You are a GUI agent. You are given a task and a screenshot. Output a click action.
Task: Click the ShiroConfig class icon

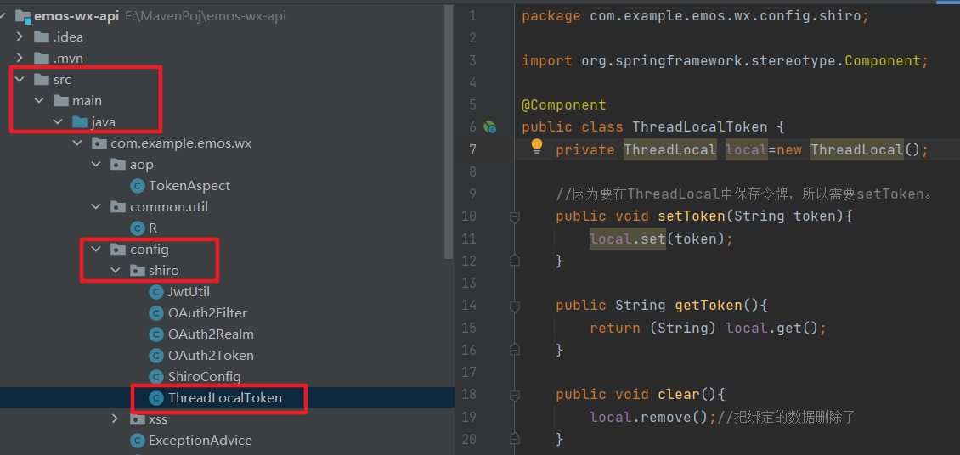tap(156, 377)
